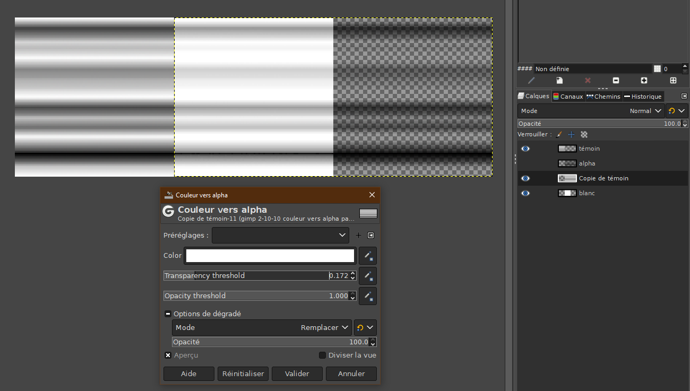The image size is (690, 391).
Task: Click the lock pixels paintbrush icon
Action: pyautogui.click(x=559, y=135)
